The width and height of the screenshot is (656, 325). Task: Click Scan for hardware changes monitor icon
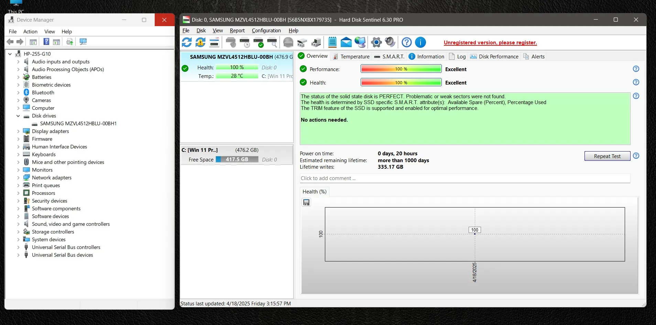click(83, 42)
